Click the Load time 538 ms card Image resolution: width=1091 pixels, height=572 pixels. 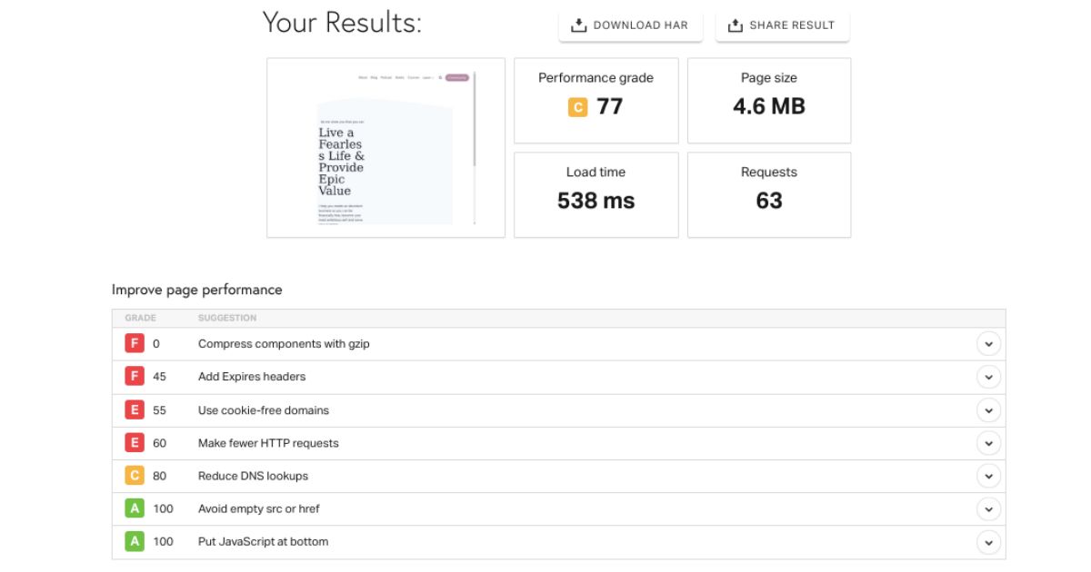pyautogui.click(x=596, y=194)
